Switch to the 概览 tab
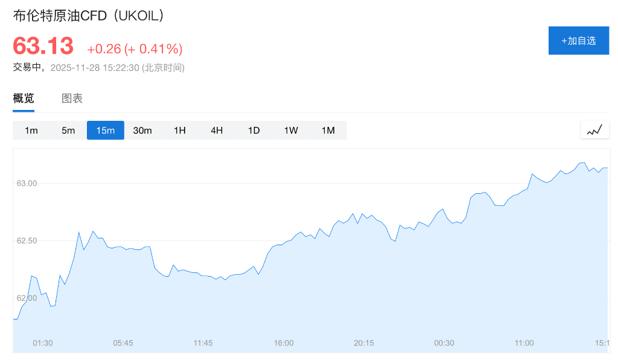Screen dimensions: 618x360 24,98
